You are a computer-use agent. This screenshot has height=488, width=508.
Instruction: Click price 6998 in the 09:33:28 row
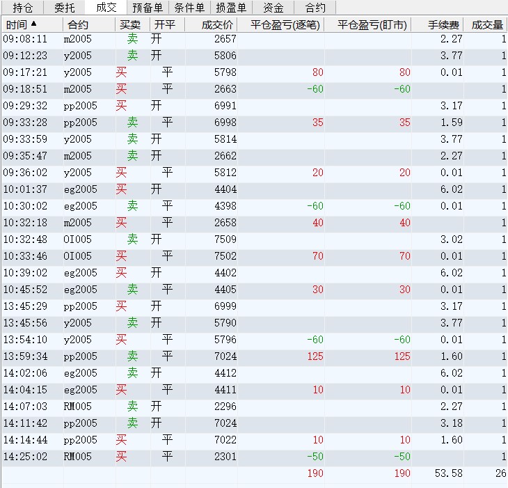point(225,123)
